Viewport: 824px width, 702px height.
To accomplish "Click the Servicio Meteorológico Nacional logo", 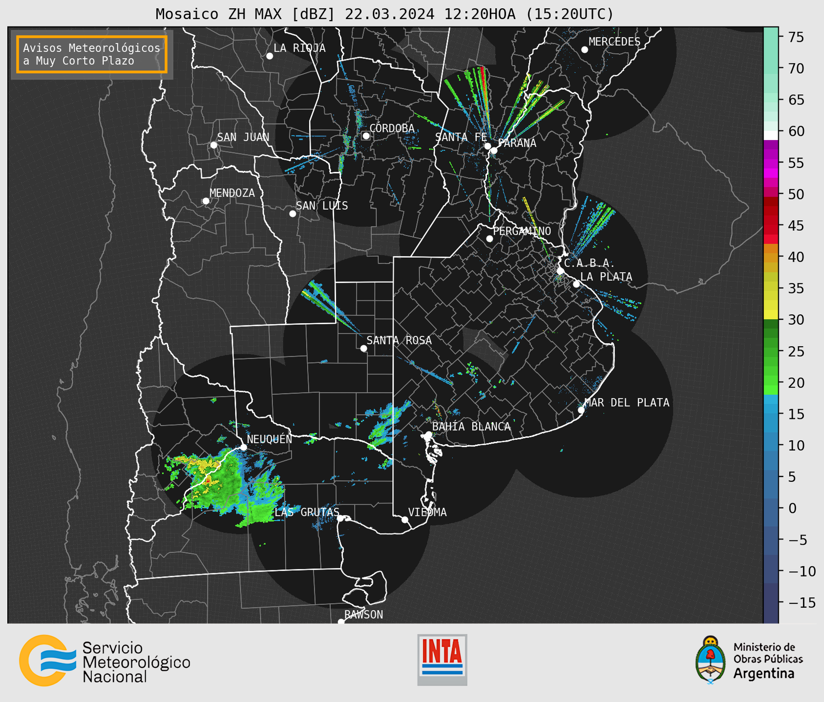I will [105, 661].
